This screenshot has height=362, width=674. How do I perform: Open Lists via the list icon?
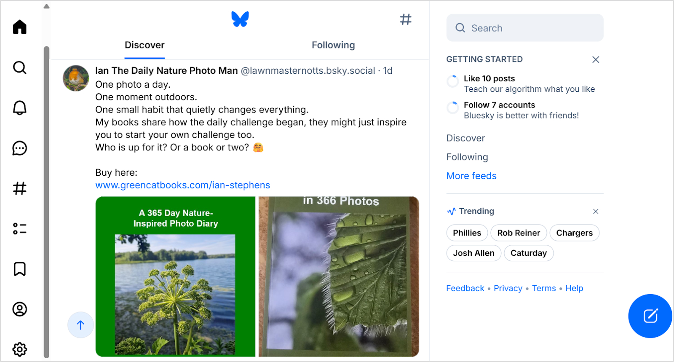tap(19, 229)
